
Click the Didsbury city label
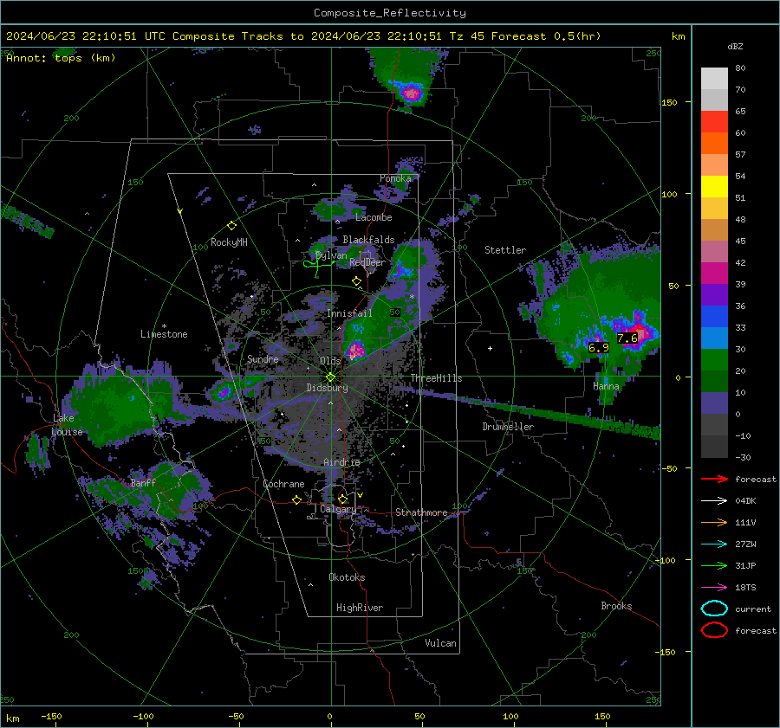pos(327,388)
